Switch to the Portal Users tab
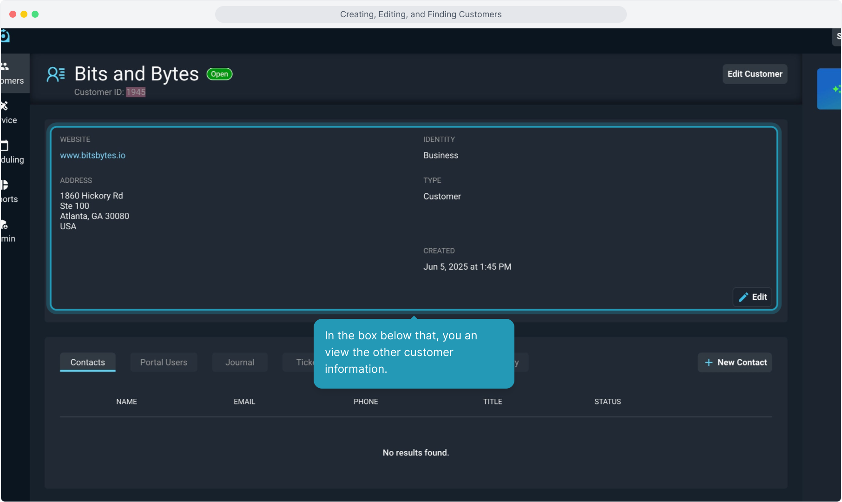The width and height of the screenshot is (842, 502). (164, 363)
